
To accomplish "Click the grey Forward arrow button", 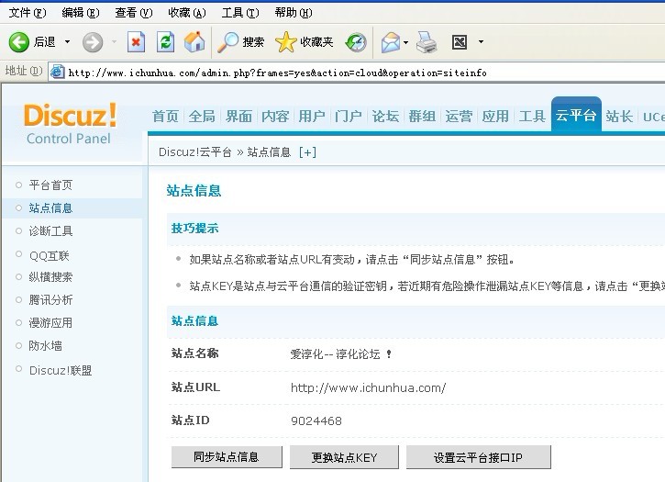I will [x=93, y=42].
